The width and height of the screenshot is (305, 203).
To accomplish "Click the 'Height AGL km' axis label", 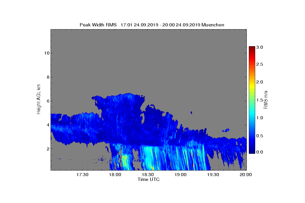I will pos(39,100).
